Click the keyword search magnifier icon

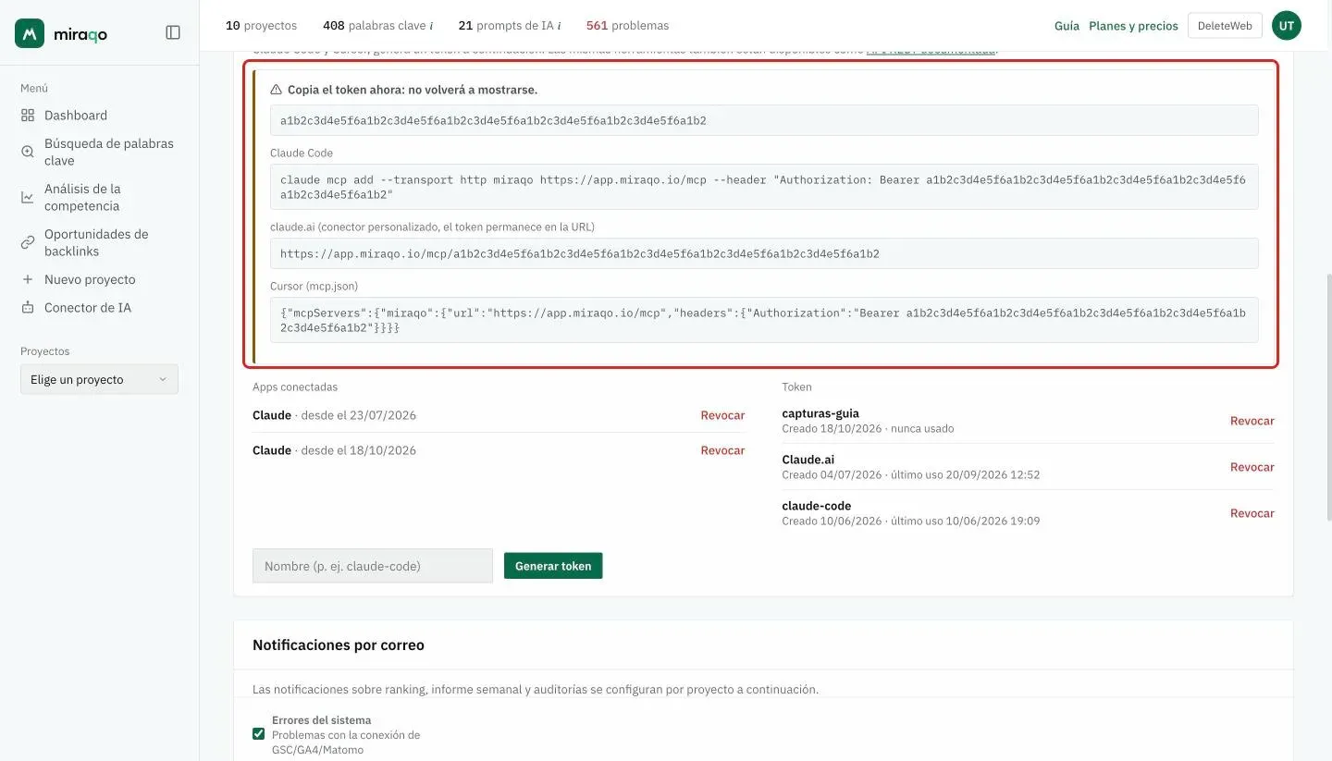coord(28,152)
